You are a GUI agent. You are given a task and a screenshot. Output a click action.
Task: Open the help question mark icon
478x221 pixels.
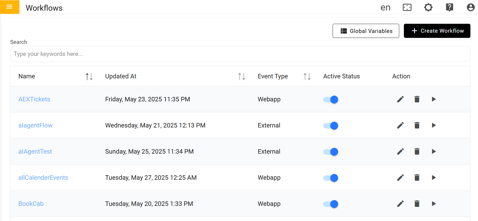(449, 7)
